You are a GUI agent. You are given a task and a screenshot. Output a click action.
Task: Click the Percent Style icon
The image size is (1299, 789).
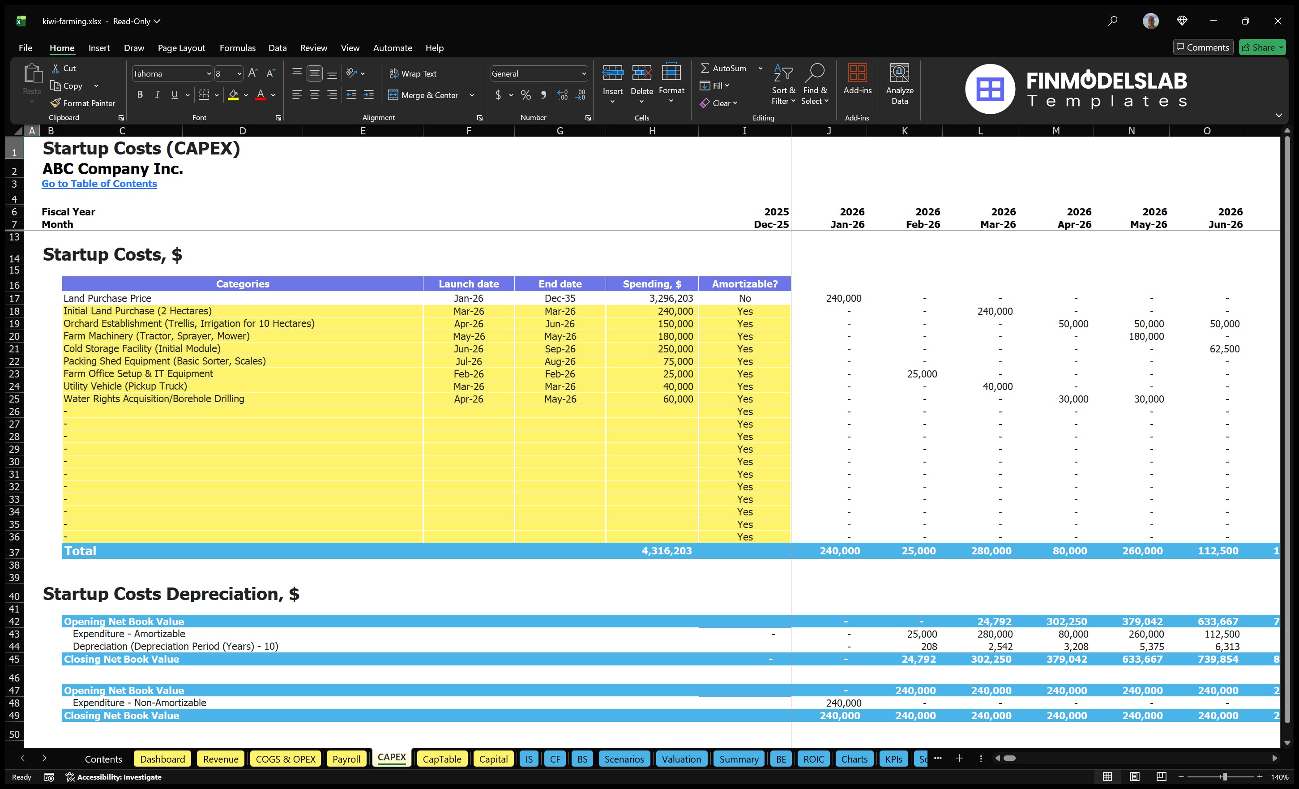point(525,95)
